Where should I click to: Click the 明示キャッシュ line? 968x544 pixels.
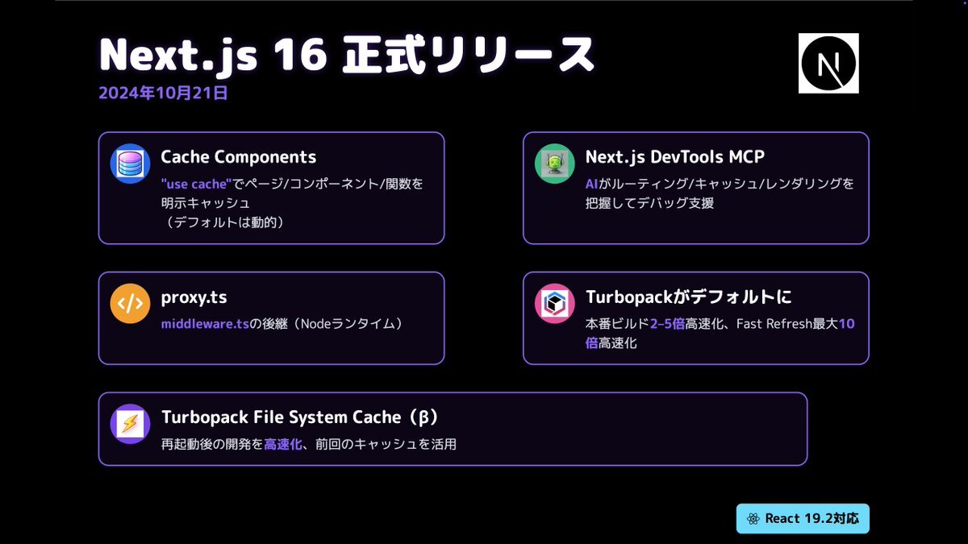(205, 203)
